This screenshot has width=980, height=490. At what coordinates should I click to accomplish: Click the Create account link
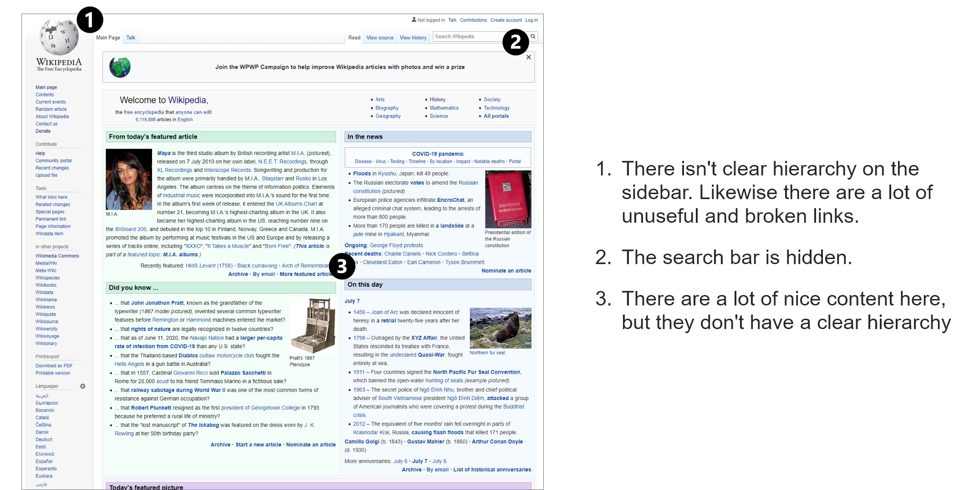(x=506, y=20)
